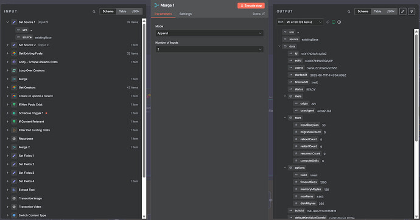Click the Switch Content Type node icon
The height and width of the screenshot is (220, 420).
14,215
